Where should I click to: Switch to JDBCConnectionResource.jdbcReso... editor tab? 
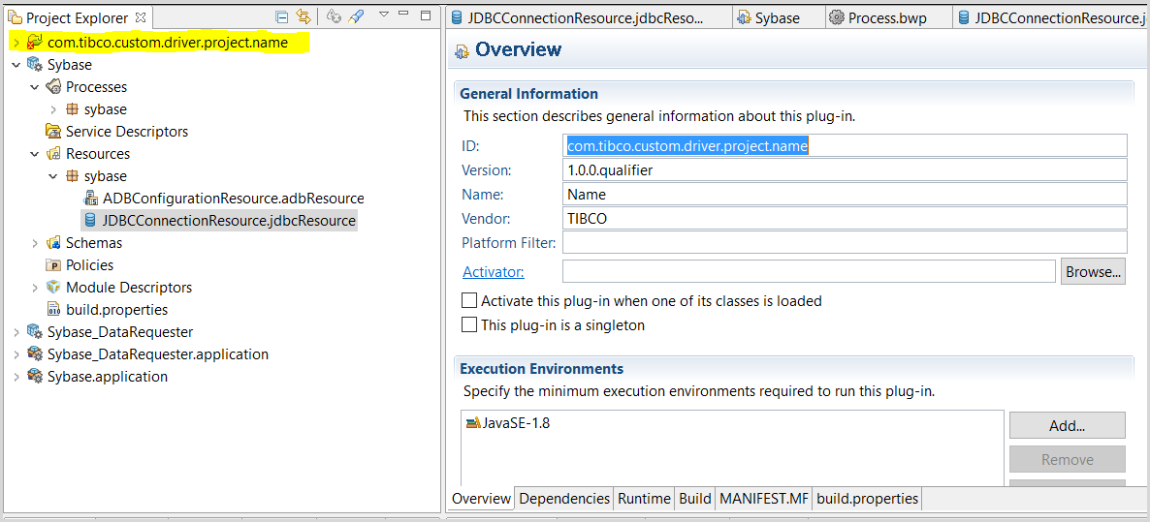click(x=587, y=17)
